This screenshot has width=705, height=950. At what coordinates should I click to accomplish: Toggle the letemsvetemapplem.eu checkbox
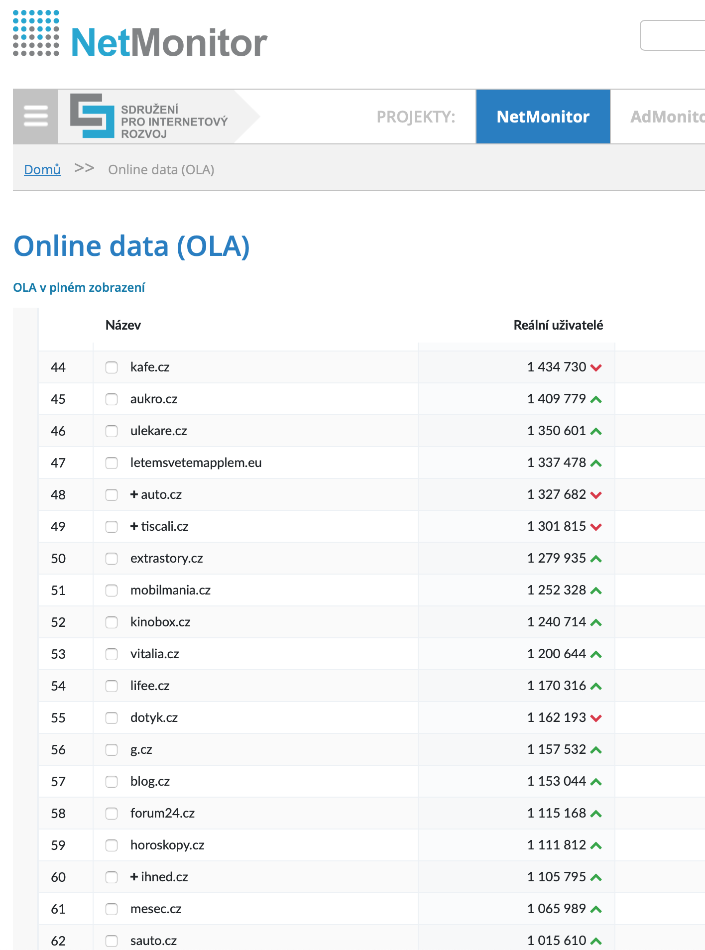point(112,463)
